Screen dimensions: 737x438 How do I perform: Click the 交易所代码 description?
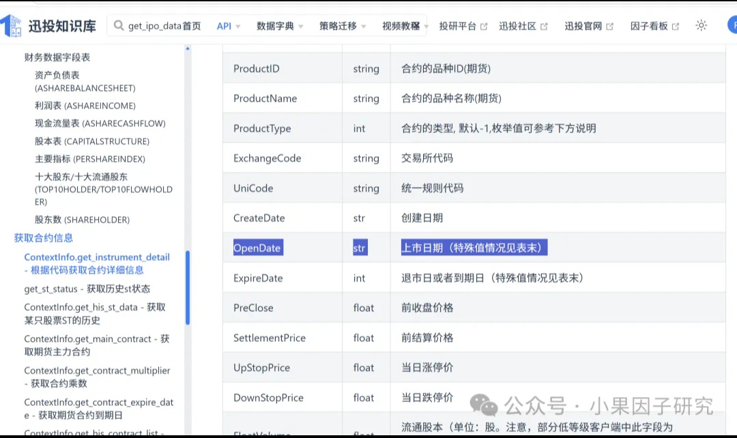[x=427, y=158]
